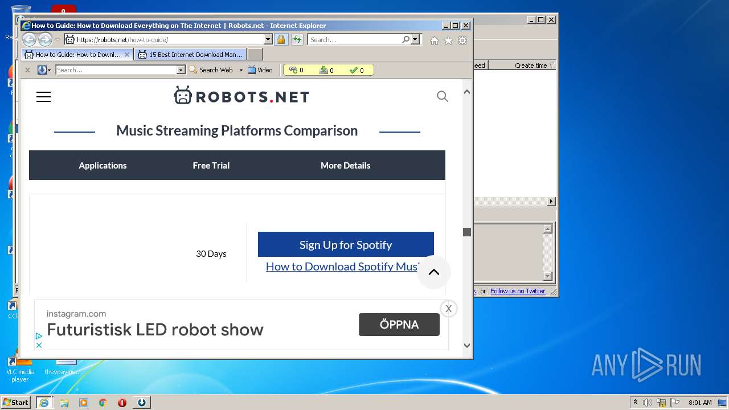Open the search provider dropdown arrow
This screenshot has width=729, height=410.
pyautogui.click(x=415, y=39)
